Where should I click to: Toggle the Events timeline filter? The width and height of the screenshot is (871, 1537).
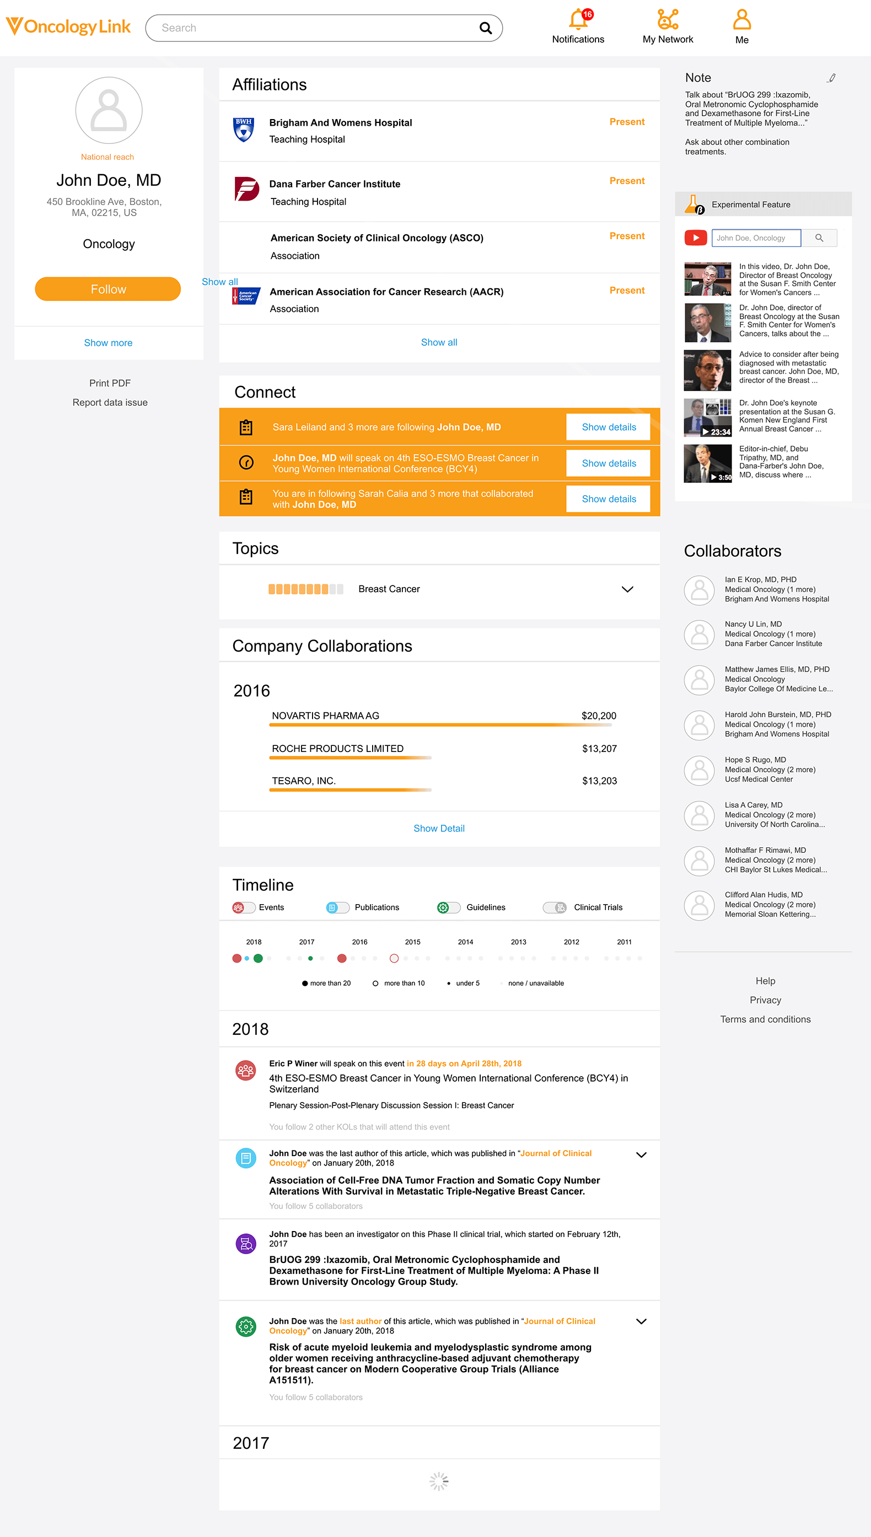[244, 907]
